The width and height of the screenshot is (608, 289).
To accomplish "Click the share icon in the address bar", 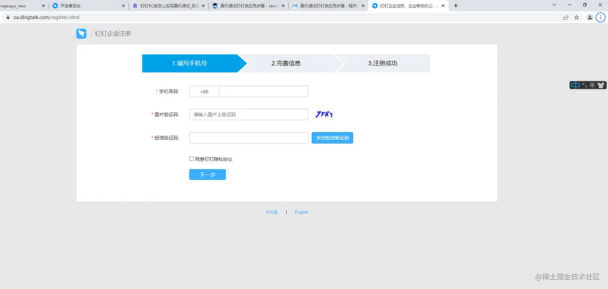I will click(565, 17).
